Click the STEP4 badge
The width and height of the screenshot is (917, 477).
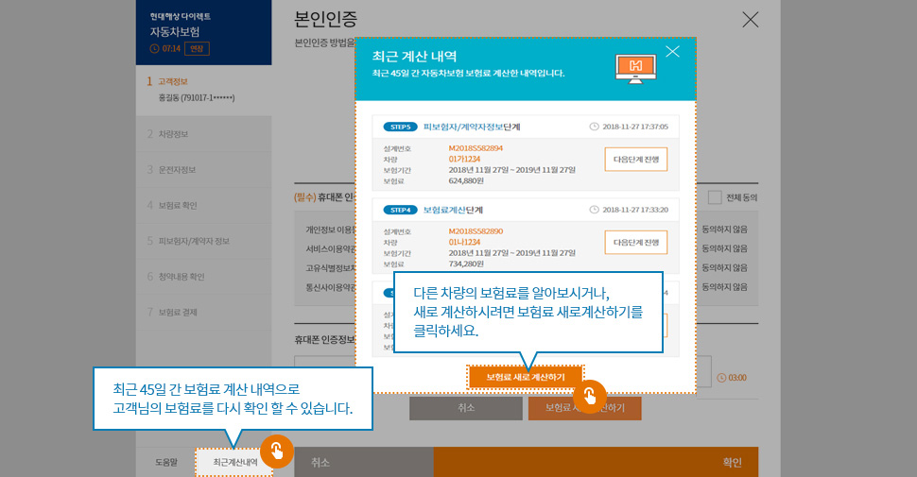(x=400, y=210)
